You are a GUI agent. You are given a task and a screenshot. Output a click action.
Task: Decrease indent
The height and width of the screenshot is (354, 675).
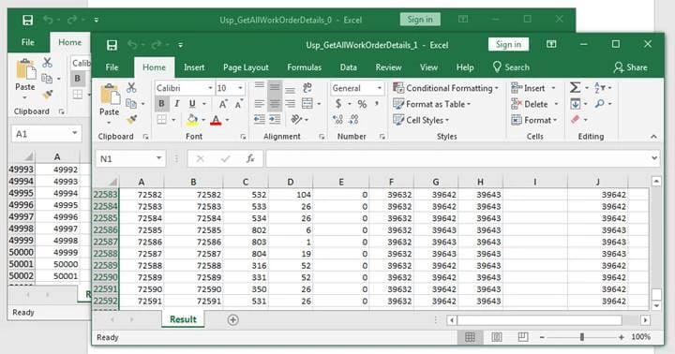(259, 119)
